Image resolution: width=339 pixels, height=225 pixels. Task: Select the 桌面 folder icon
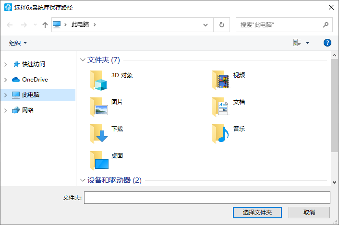[x=99, y=161]
